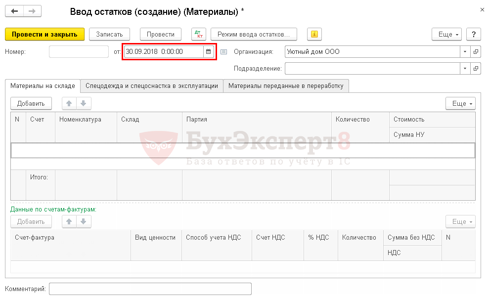Switch to Материалы переданные в переработку tab
Screen dimensions: 489x296
(286, 85)
